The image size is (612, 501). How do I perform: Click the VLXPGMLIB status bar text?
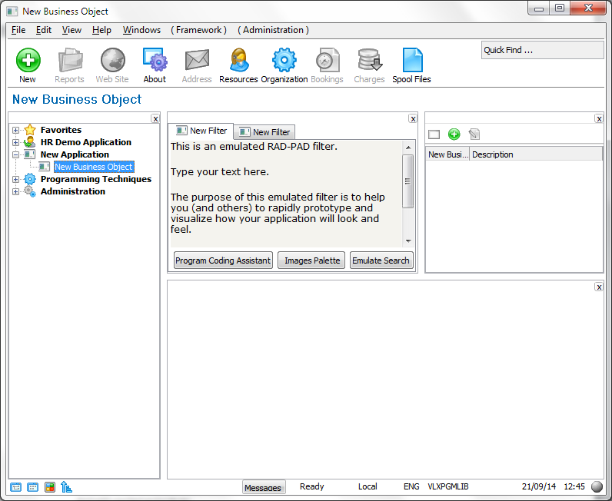[x=448, y=486]
